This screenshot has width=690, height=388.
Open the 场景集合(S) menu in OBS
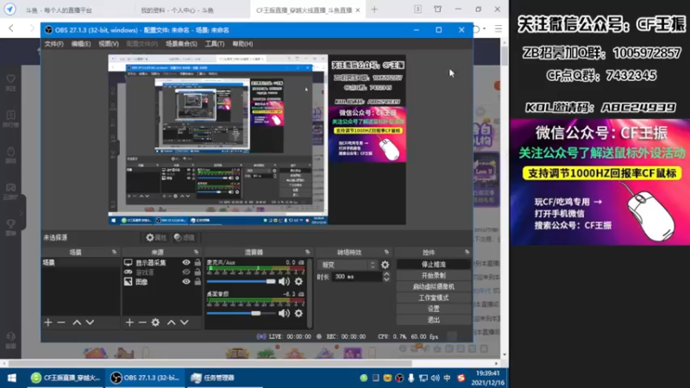(x=181, y=44)
